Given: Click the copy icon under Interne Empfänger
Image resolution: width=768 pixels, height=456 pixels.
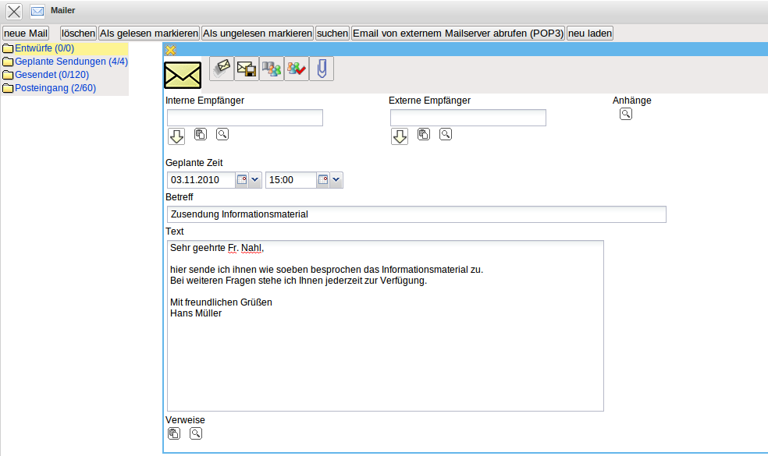Looking at the screenshot, I should pos(201,134).
